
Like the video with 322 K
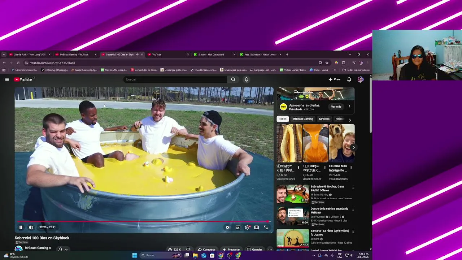coord(174,249)
